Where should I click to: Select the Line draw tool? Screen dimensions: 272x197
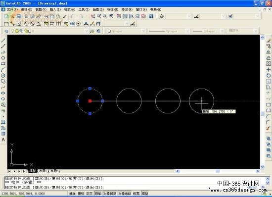coord(3,41)
